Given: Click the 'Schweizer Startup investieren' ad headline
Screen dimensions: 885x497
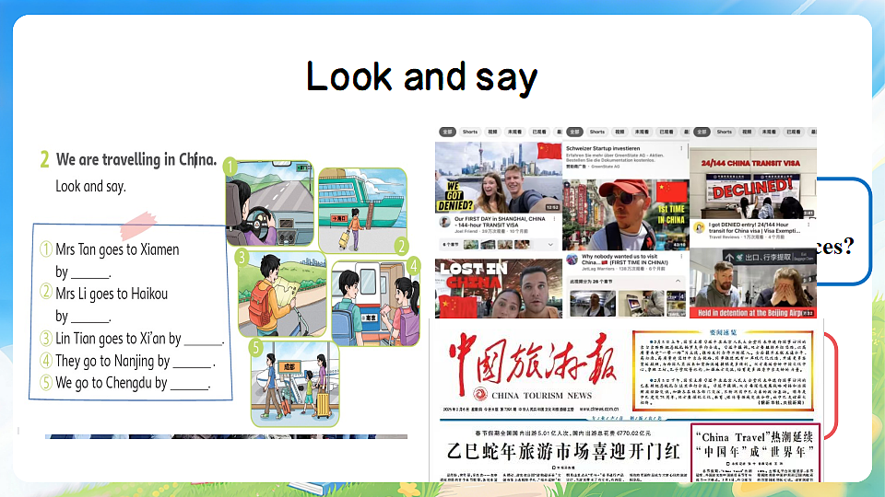Looking at the screenshot, I should (603, 148).
